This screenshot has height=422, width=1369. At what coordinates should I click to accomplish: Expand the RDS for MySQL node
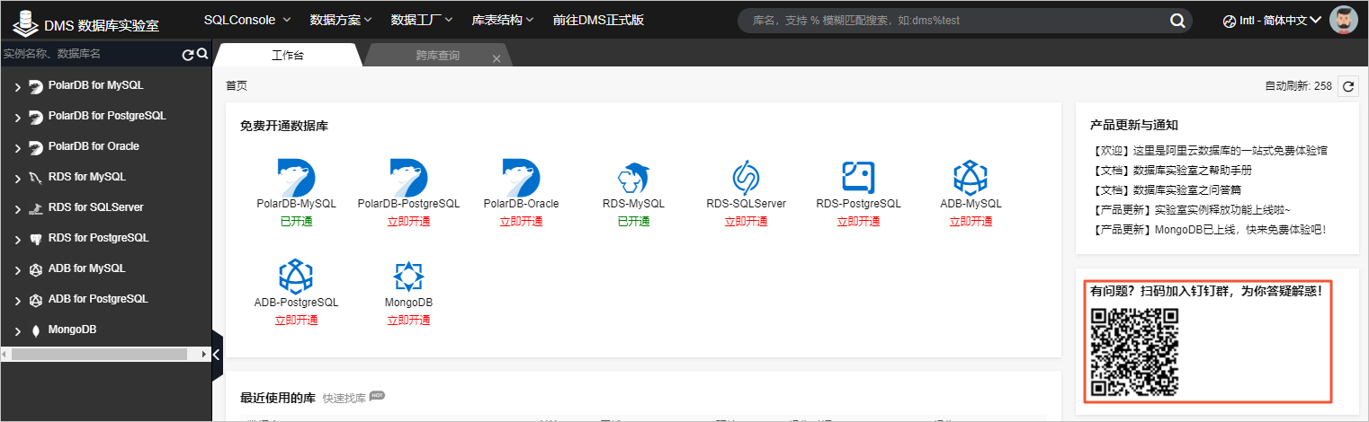17,179
